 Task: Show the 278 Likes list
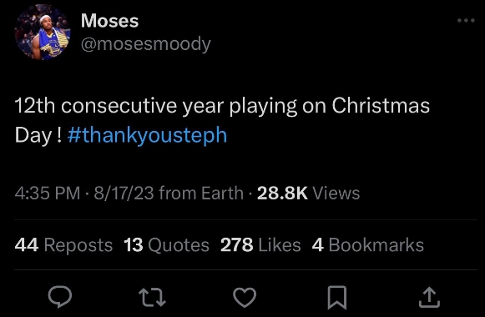coord(260,245)
